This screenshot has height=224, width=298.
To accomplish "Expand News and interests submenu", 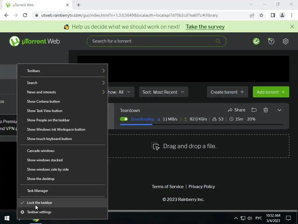I will point(62,92).
